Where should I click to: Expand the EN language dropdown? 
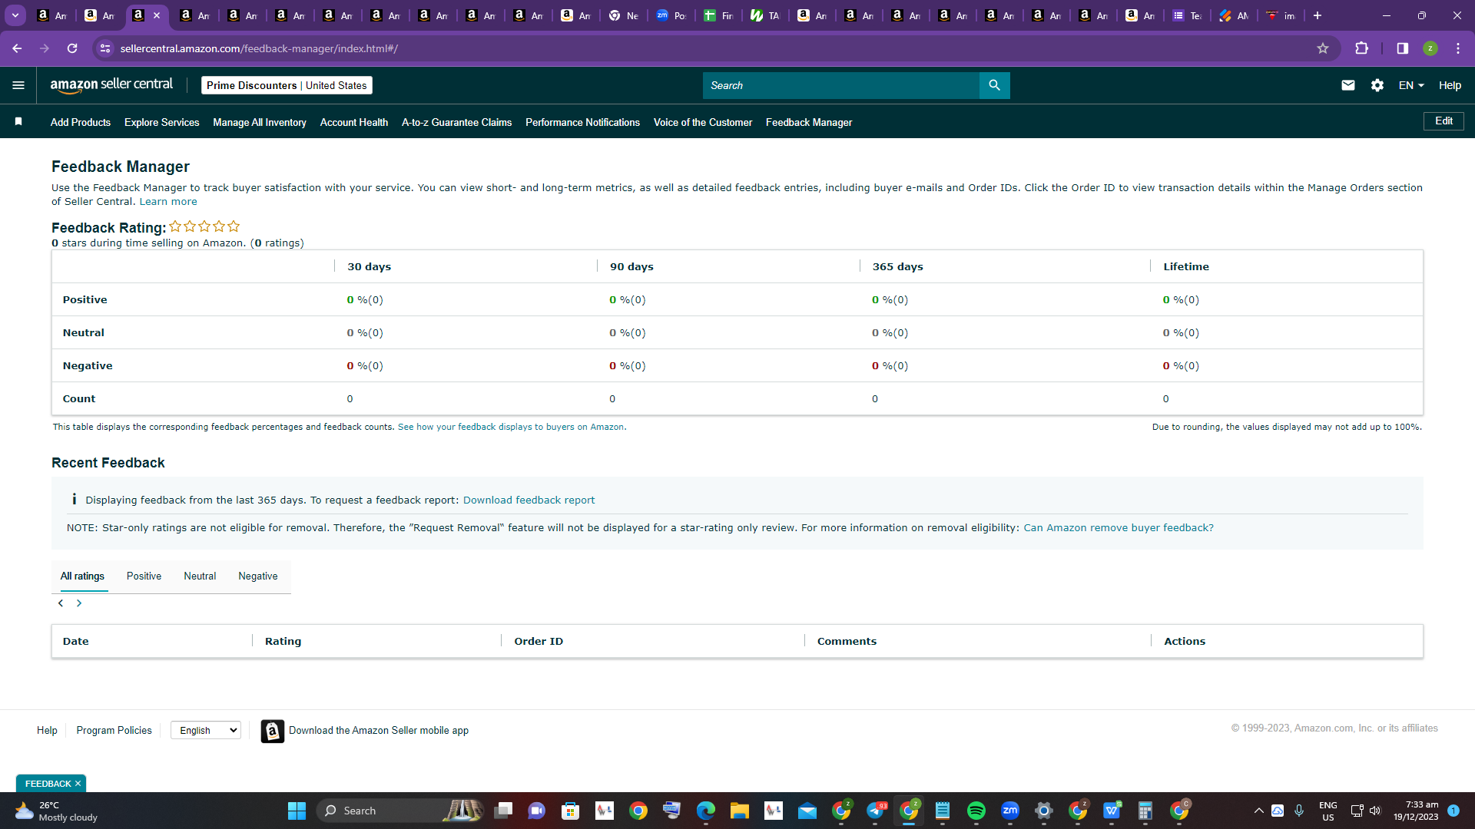1411,85
